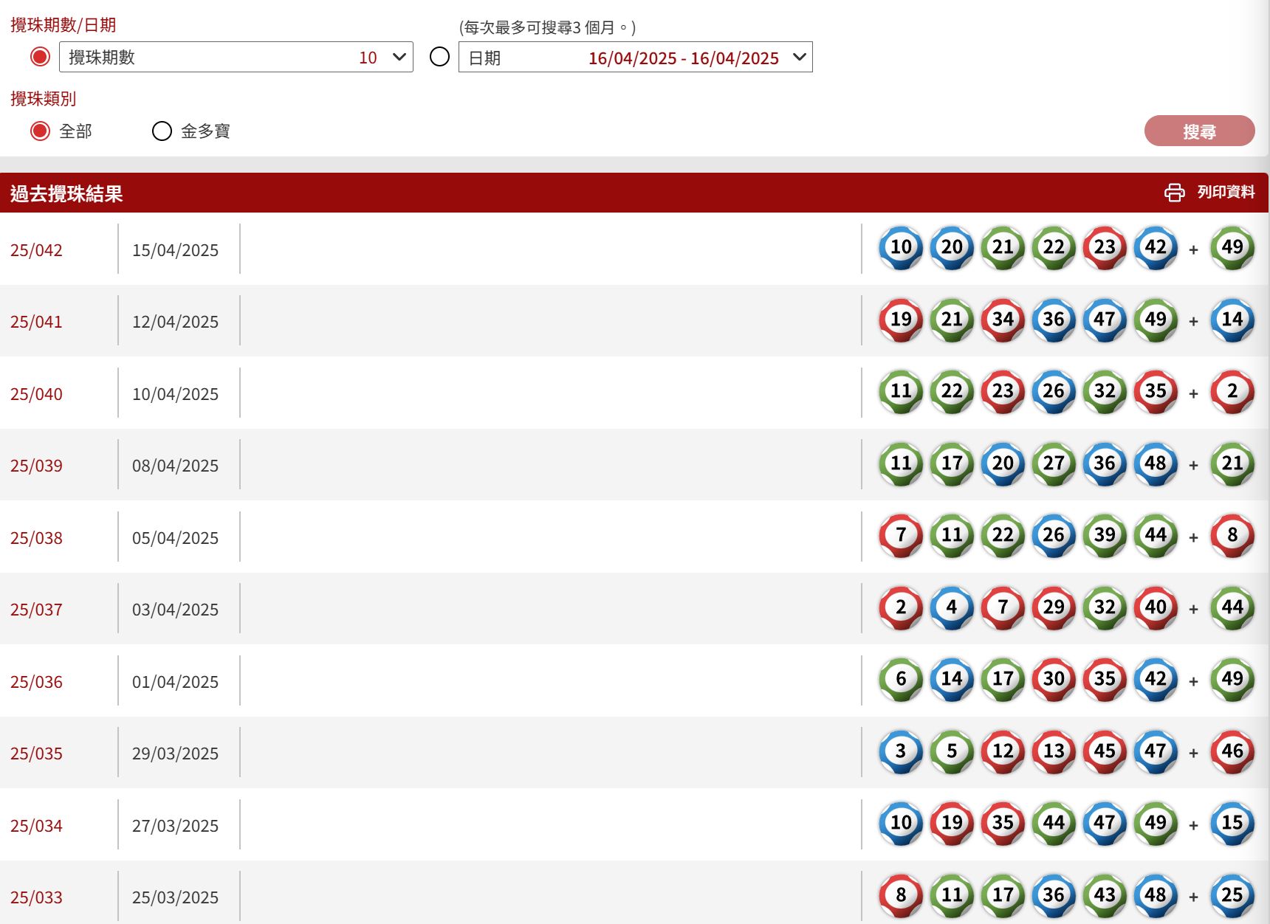Screen dimensions: 1270x924
Task: Click blue ball 4 in draw 25/037
Action: (x=951, y=607)
